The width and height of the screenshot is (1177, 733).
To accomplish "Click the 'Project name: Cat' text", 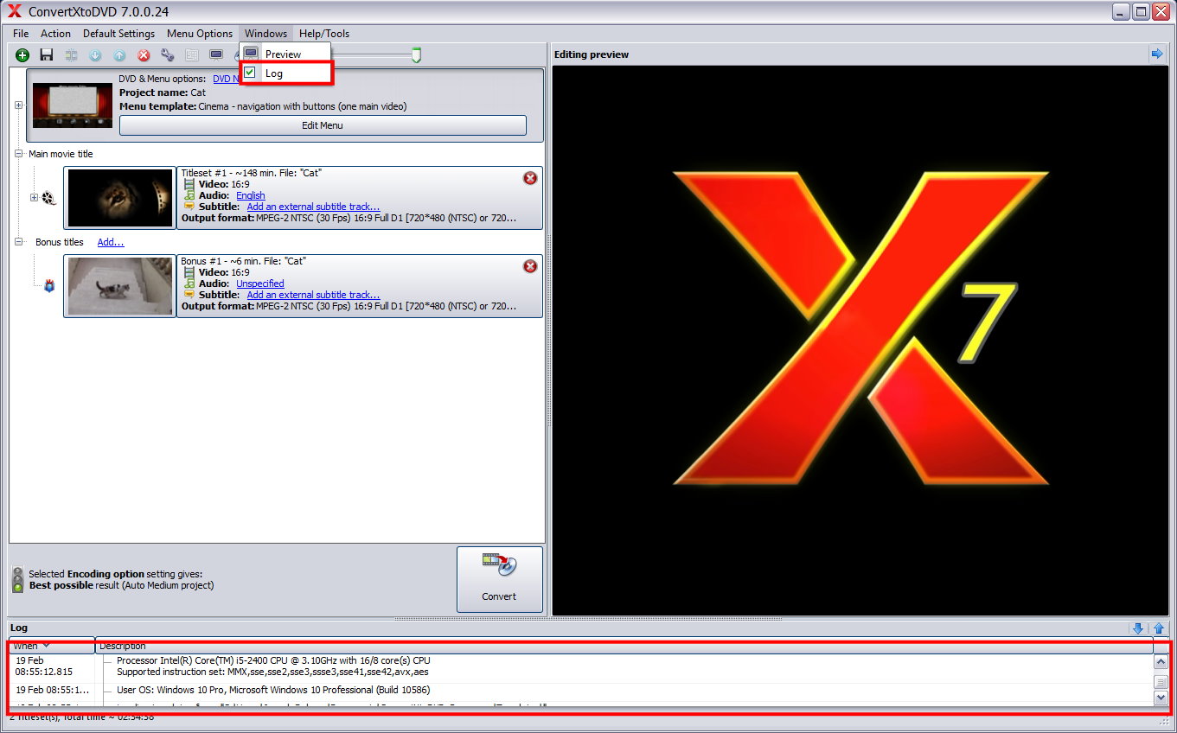I will tap(163, 92).
